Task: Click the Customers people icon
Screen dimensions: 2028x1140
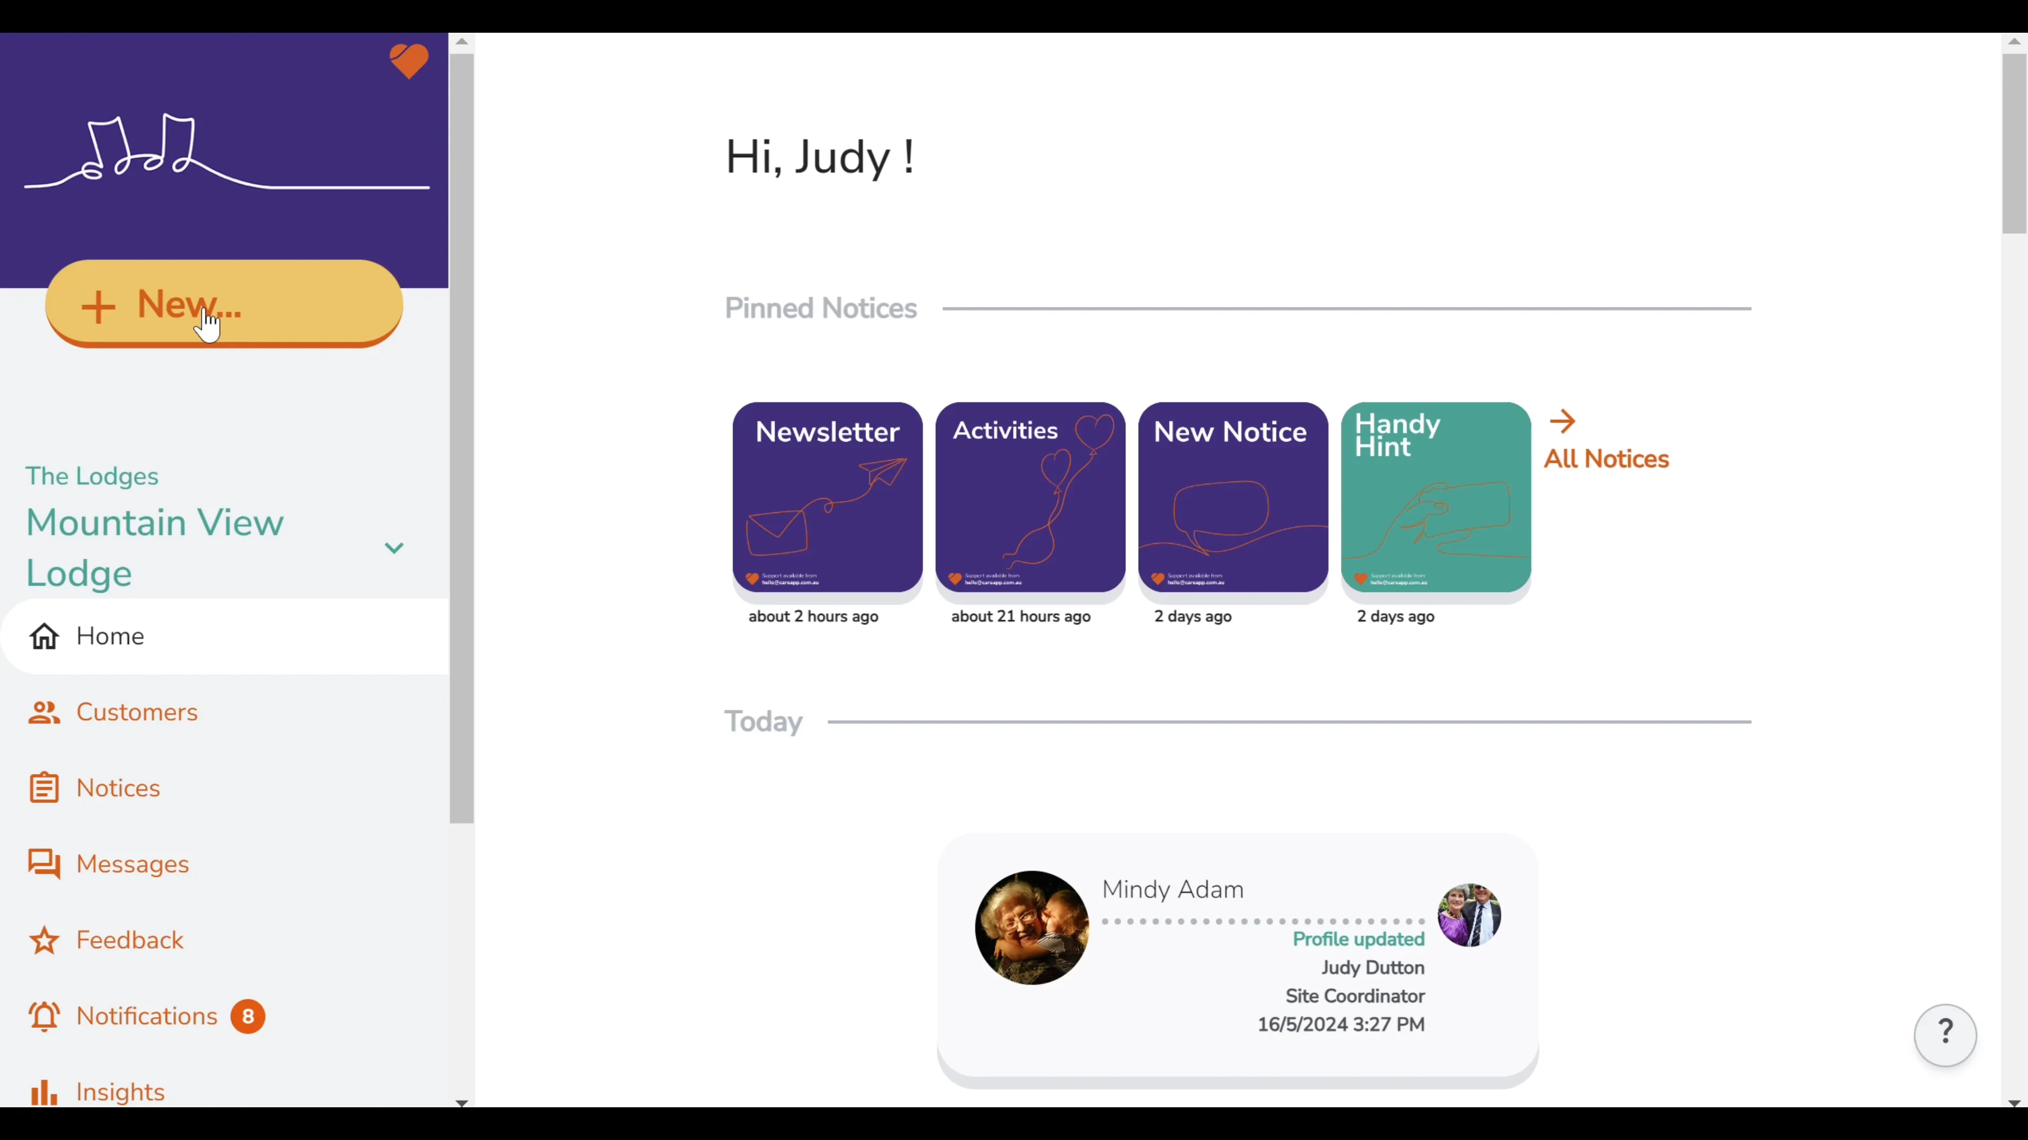Action: point(44,713)
